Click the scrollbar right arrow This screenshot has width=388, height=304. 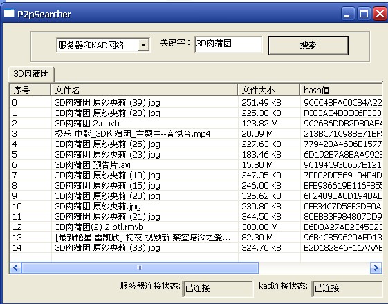click(376, 267)
